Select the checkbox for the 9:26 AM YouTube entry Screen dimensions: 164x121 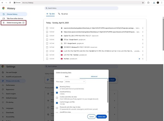[x=47, y=59]
